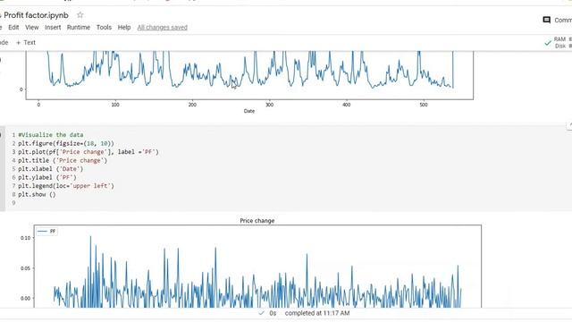This screenshot has width=572, height=322.
Task: Click the All changes saved link
Action: click(x=163, y=28)
